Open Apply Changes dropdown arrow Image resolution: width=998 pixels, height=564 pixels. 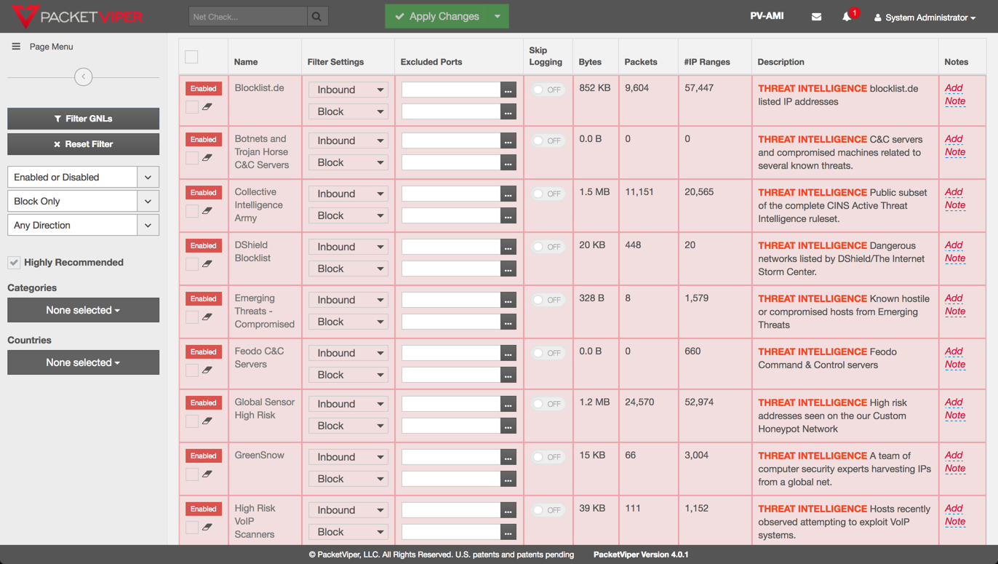(x=498, y=16)
